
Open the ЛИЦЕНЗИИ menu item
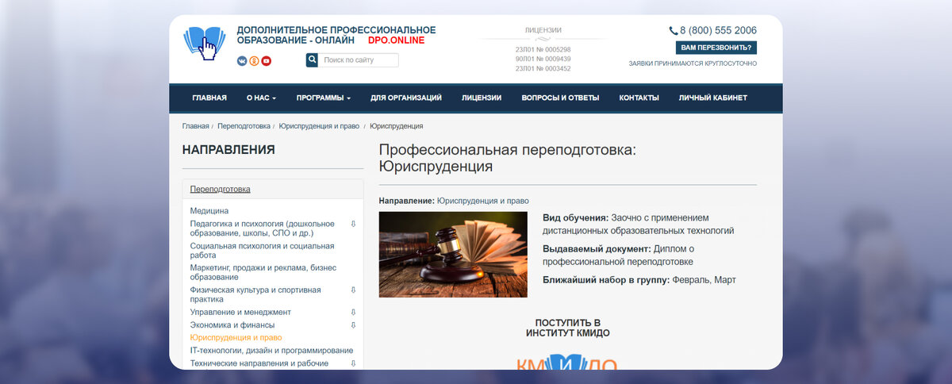482,98
